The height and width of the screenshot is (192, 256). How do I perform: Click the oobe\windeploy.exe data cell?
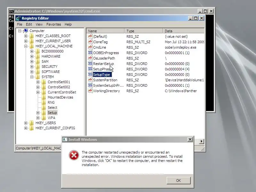click(180, 47)
